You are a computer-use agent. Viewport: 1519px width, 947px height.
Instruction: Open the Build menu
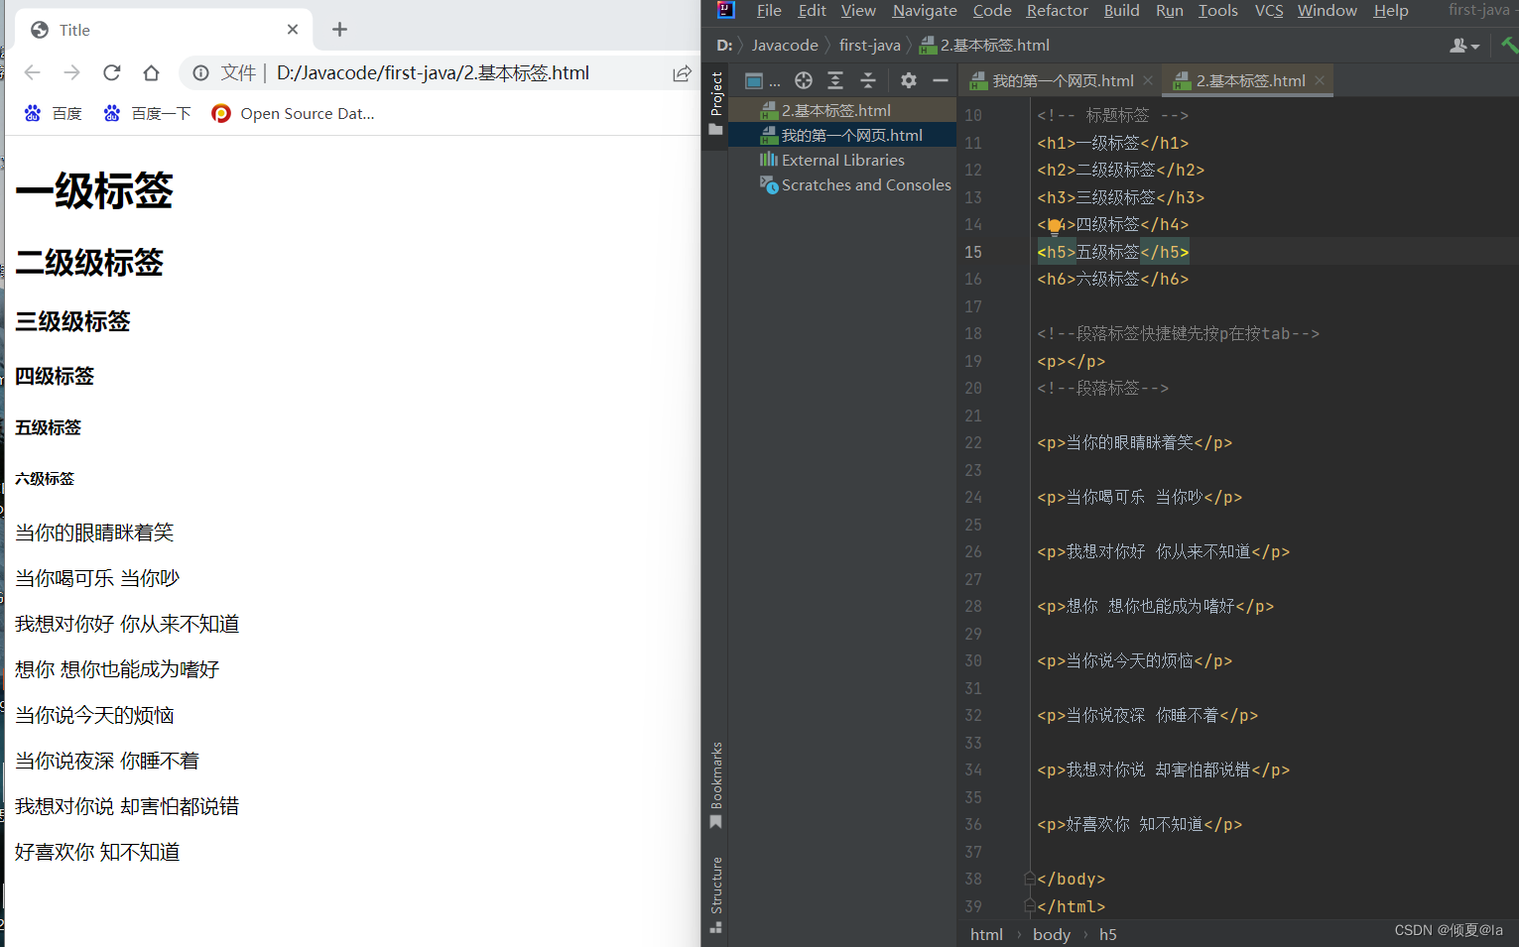click(1121, 10)
